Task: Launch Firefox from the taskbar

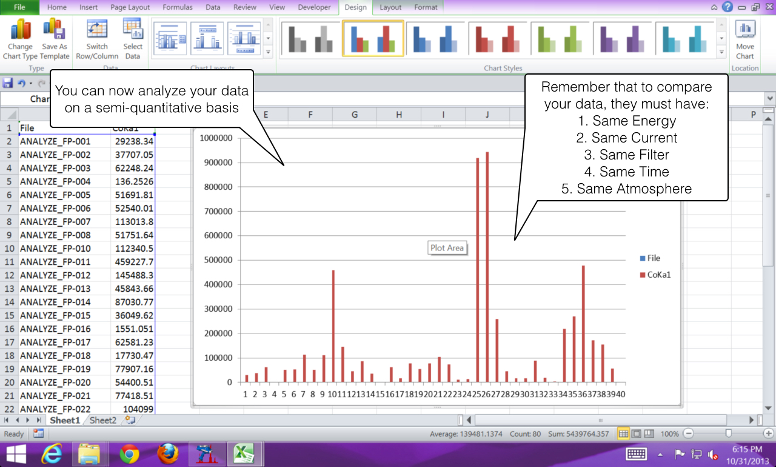Action: (x=168, y=454)
